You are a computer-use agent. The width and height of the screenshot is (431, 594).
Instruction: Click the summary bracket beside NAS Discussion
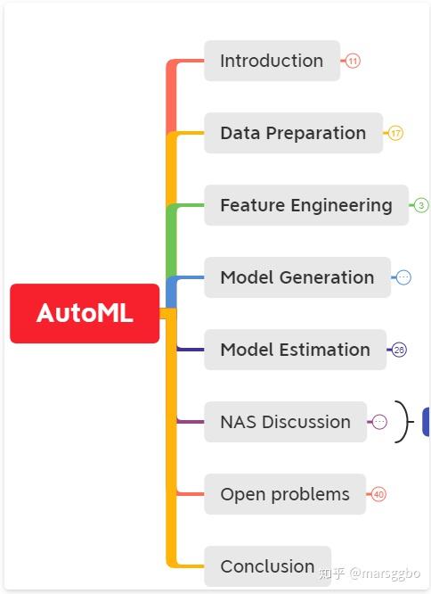[403, 422]
